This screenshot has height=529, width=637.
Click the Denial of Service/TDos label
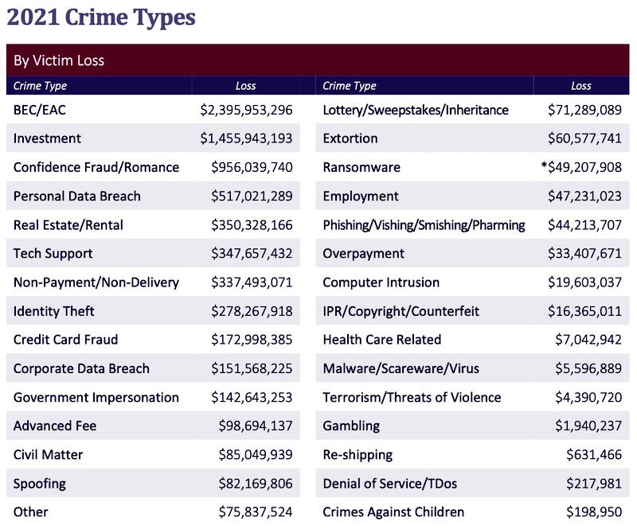tap(389, 484)
